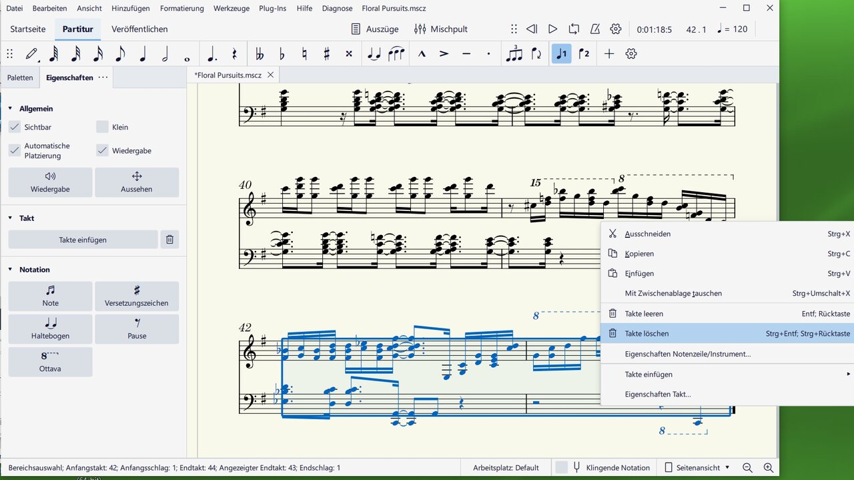Open the Mischpult mixer
The width and height of the screenshot is (854, 480).
440,29
